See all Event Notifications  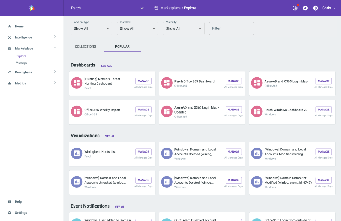[x=121, y=207]
